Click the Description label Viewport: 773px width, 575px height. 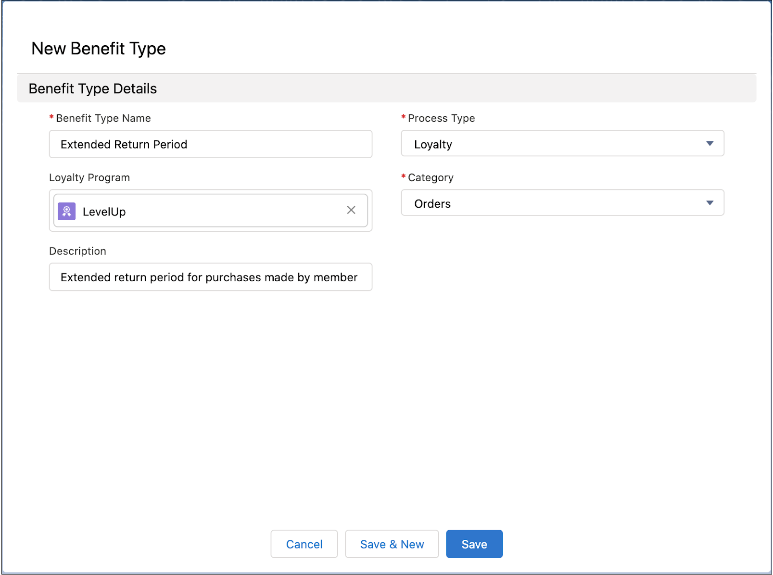tap(77, 251)
